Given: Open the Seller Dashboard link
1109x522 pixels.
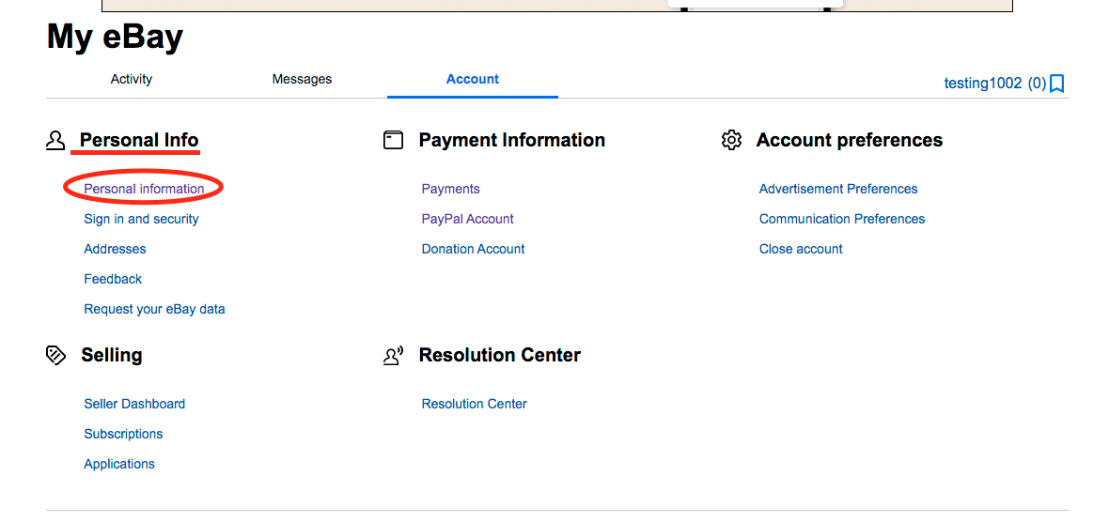Looking at the screenshot, I should pos(134,404).
